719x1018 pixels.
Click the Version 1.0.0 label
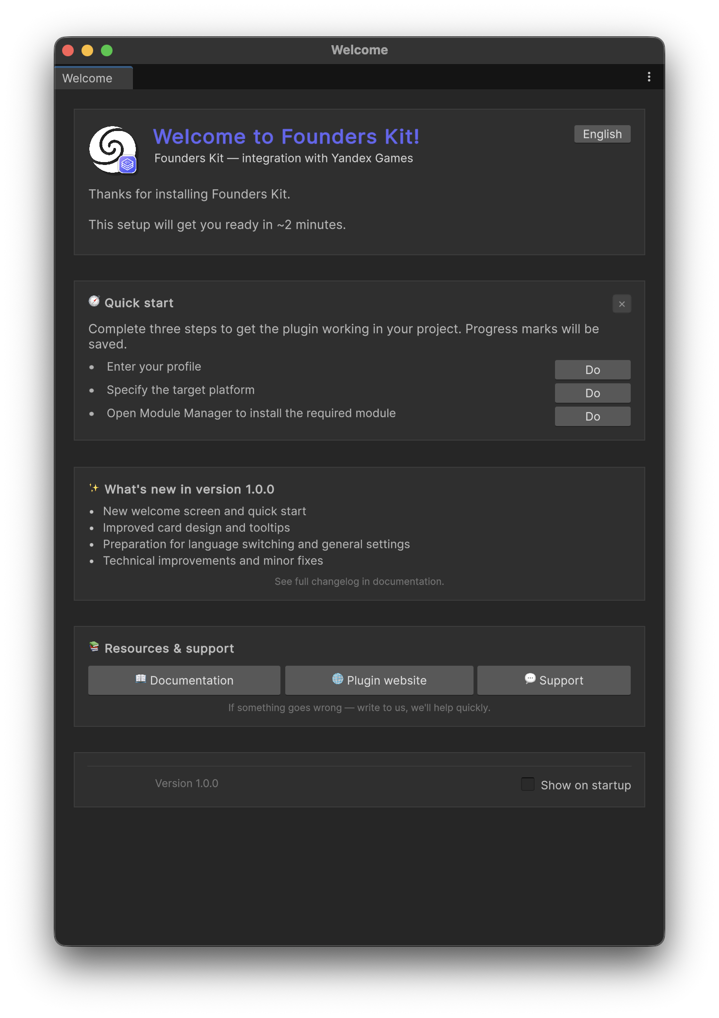187,783
